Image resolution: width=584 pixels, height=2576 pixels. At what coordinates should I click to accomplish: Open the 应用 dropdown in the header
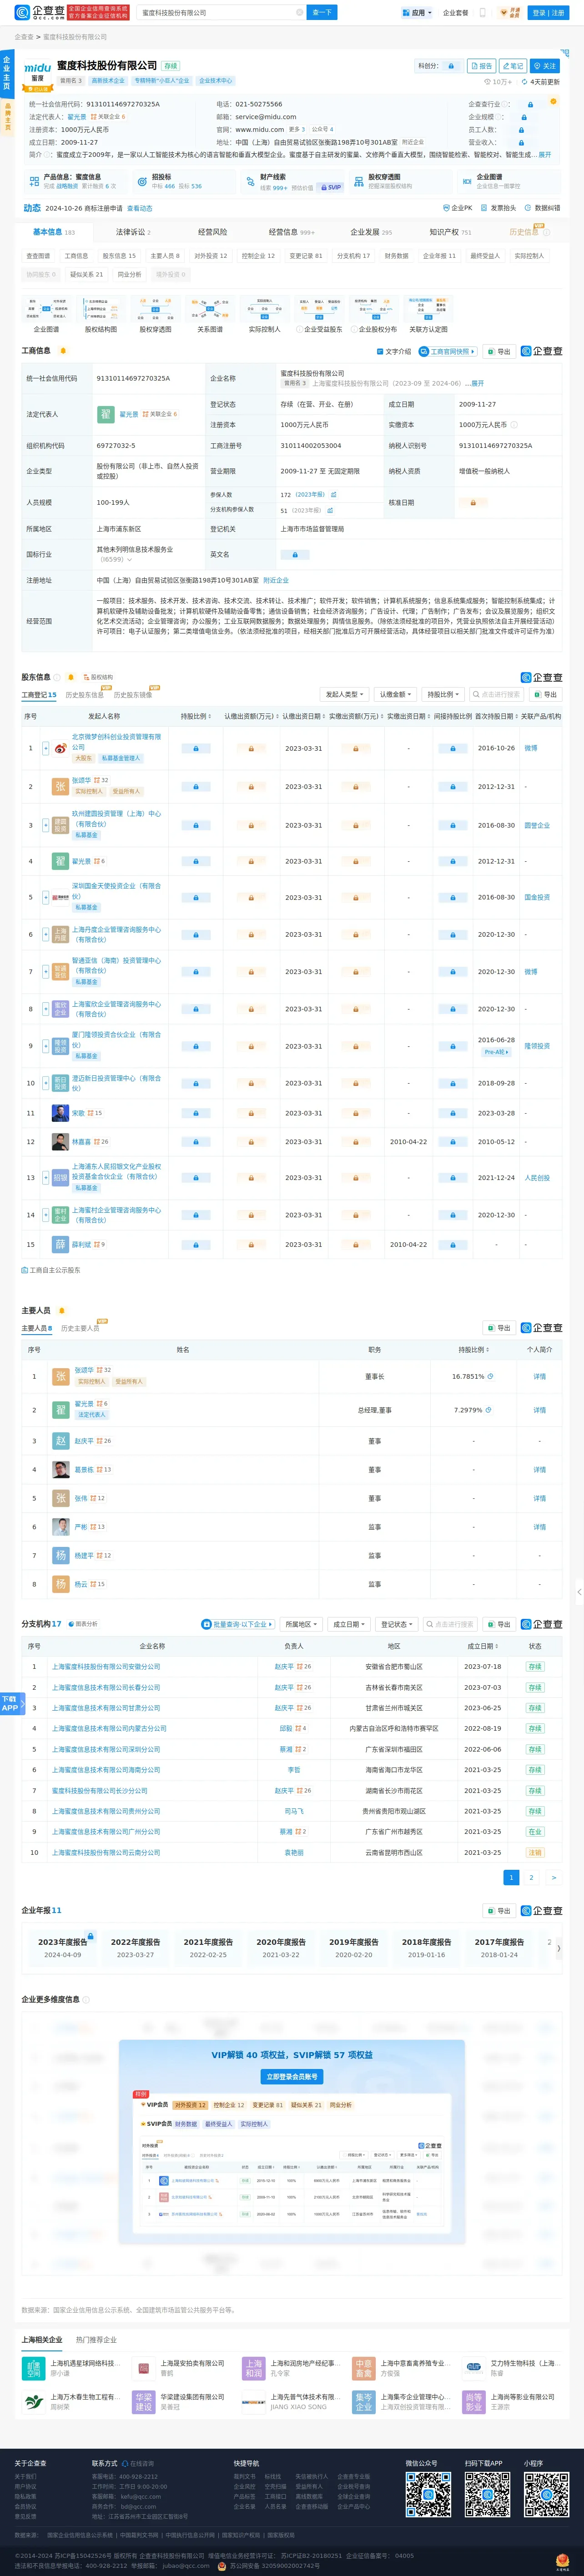(x=417, y=13)
